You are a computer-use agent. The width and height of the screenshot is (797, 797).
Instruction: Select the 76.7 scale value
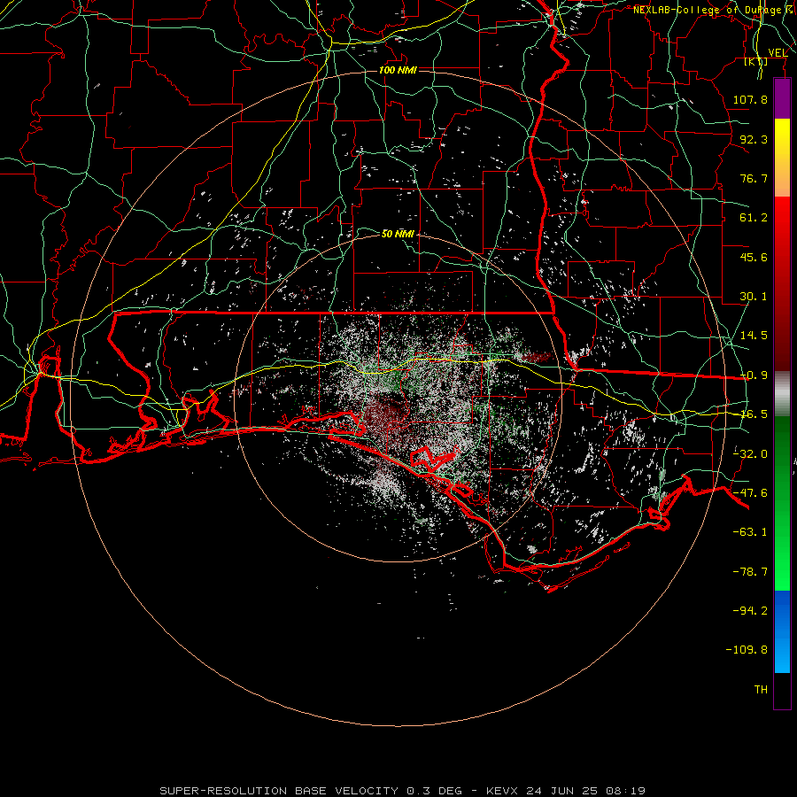point(754,178)
